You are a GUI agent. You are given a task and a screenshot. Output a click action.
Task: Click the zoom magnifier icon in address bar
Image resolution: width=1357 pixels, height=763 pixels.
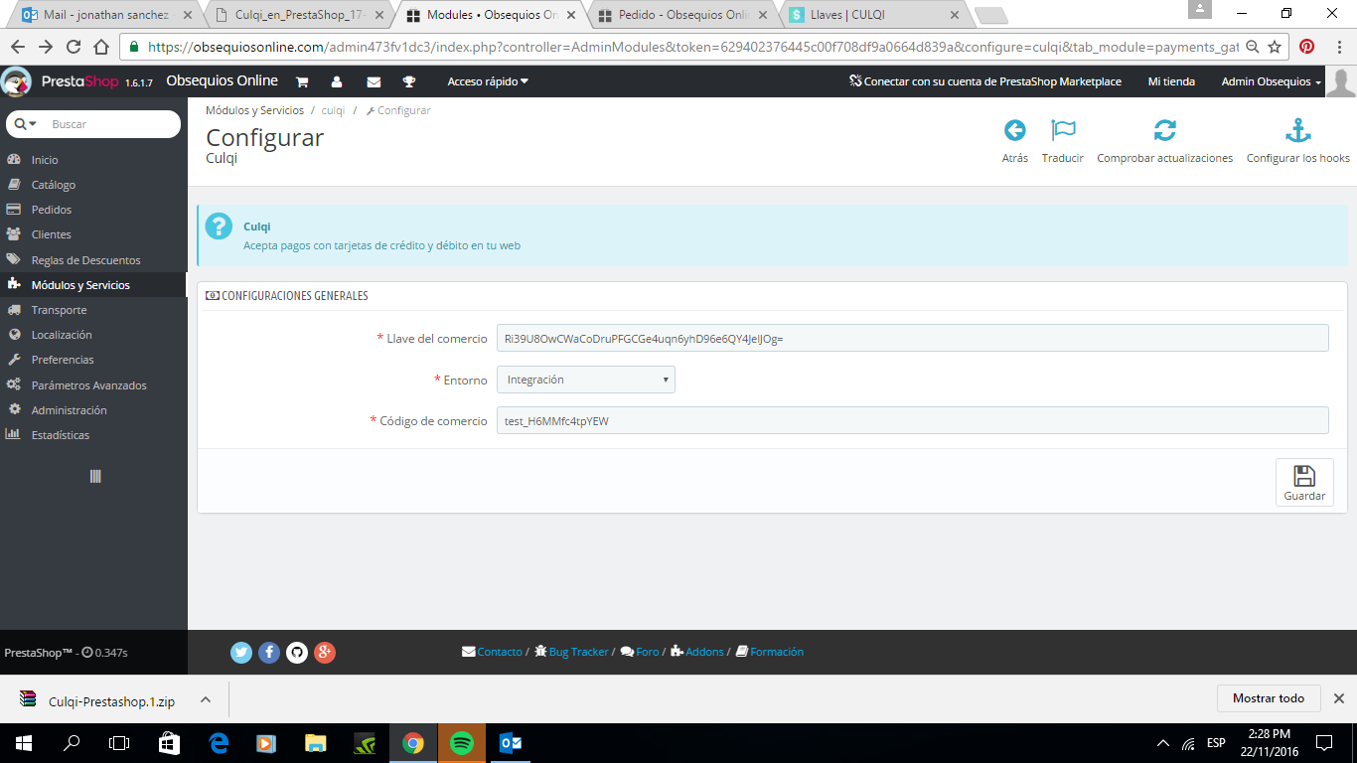click(1253, 47)
